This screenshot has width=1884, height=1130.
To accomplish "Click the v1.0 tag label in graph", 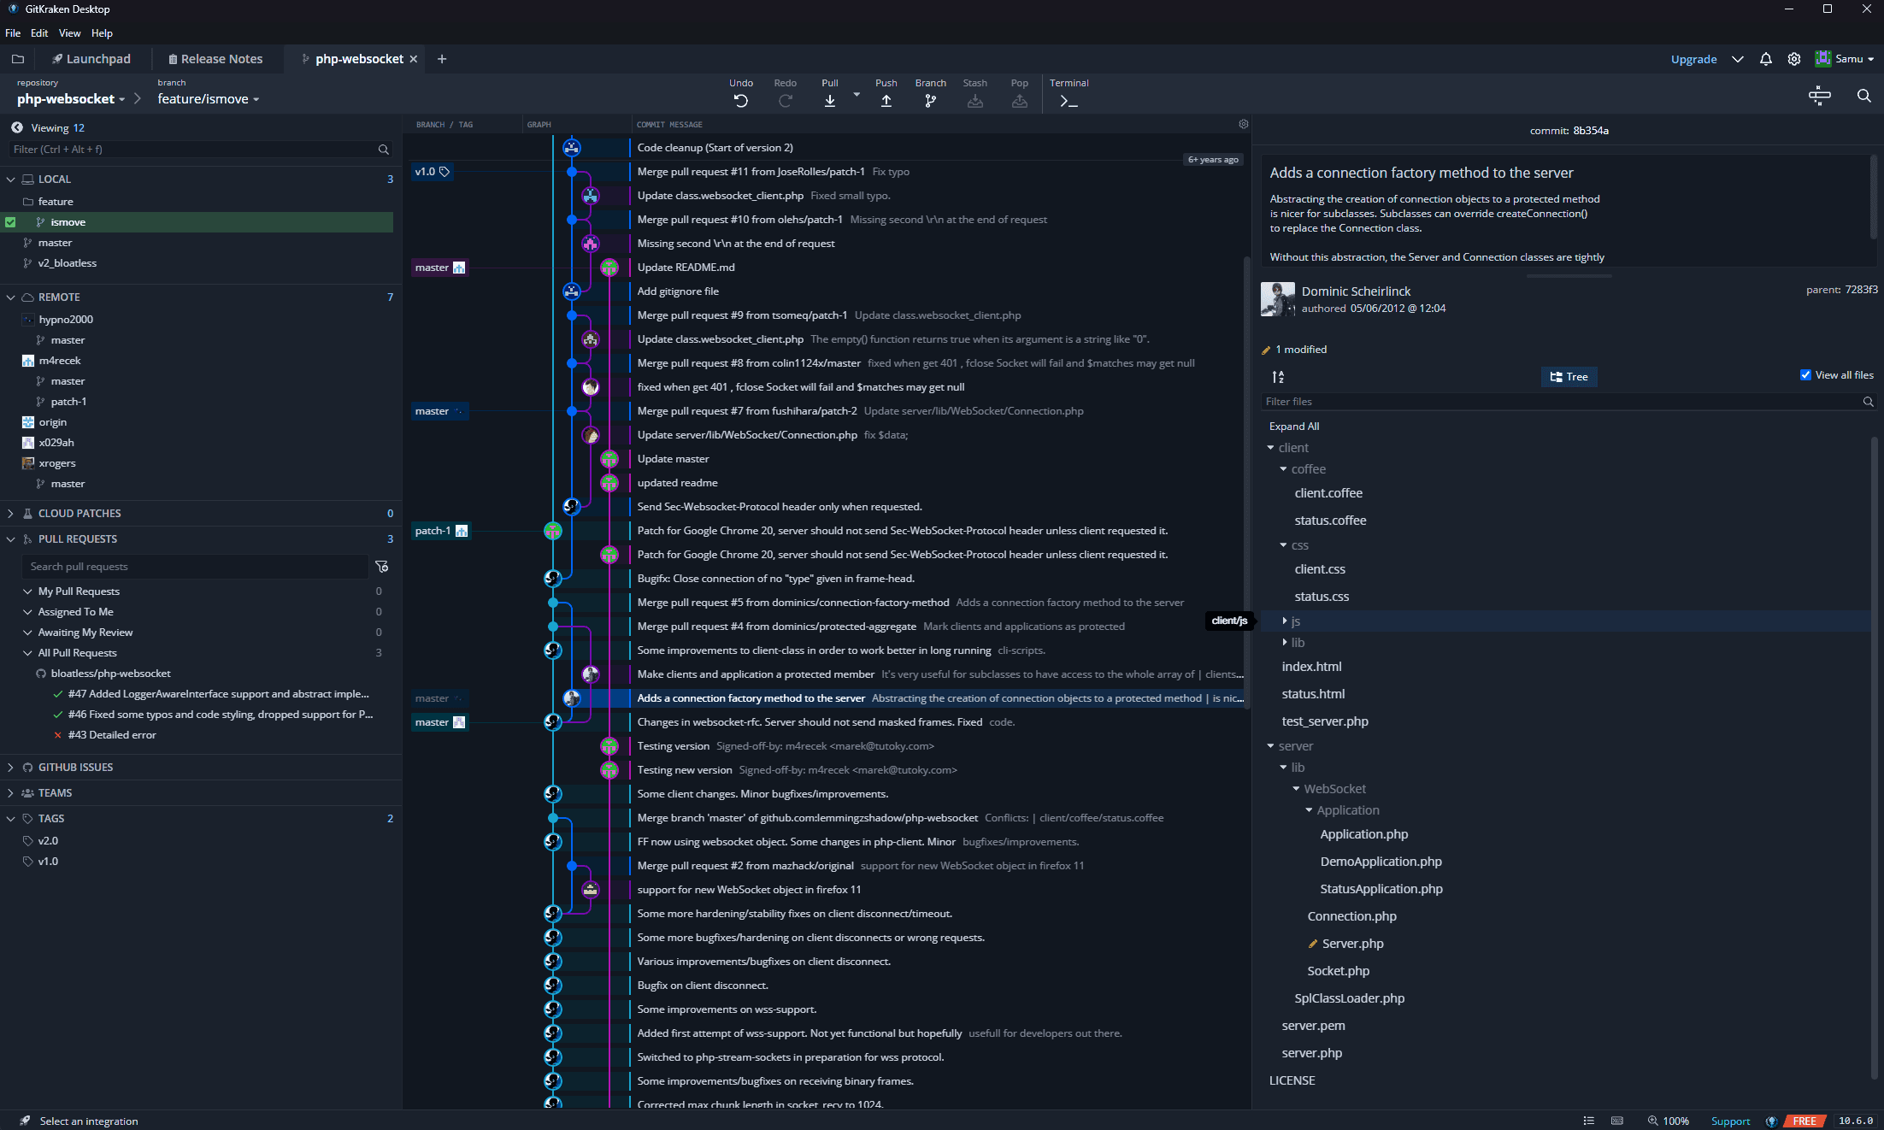I will pyautogui.click(x=433, y=172).
